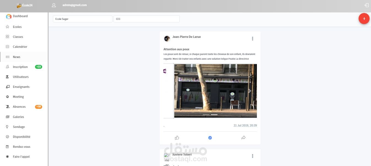Viewport: 371px width, 166px height.
Task: Click the Ecole24 brand text
Action: pos(27,5)
